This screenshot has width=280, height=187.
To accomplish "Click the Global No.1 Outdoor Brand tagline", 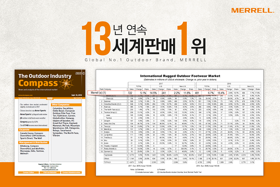I will [x=146, y=60].
